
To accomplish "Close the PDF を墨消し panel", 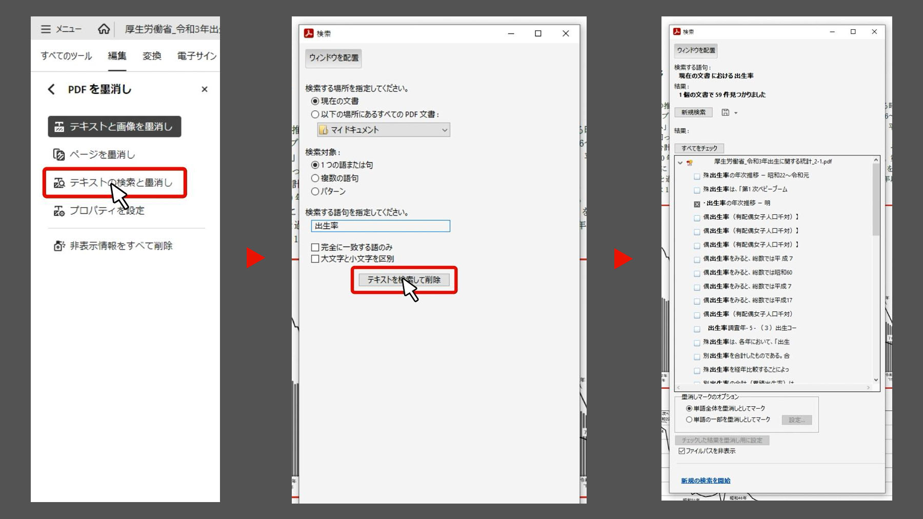I will 205,89.
